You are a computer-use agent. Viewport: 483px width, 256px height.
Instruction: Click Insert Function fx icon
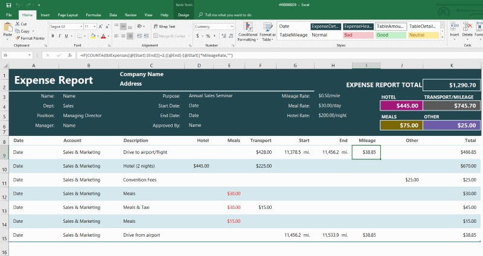[70, 56]
